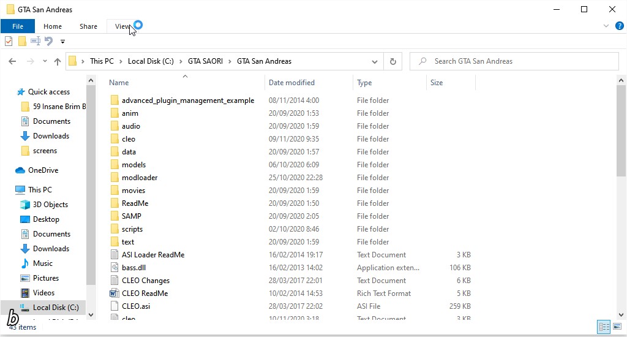Image resolution: width=627 pixels, height=337 pixels.
Task: Open the File menu
Action: click(18, 26)
